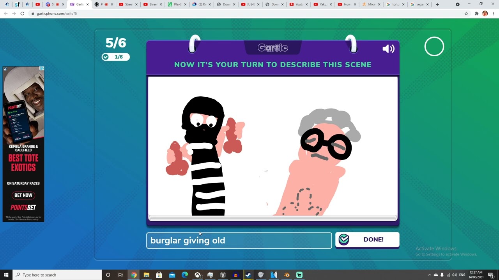The height and width of the screenshot is (280, 499).
Task: Open Mail app from taskbar
Action: click(x=172, y=275)
